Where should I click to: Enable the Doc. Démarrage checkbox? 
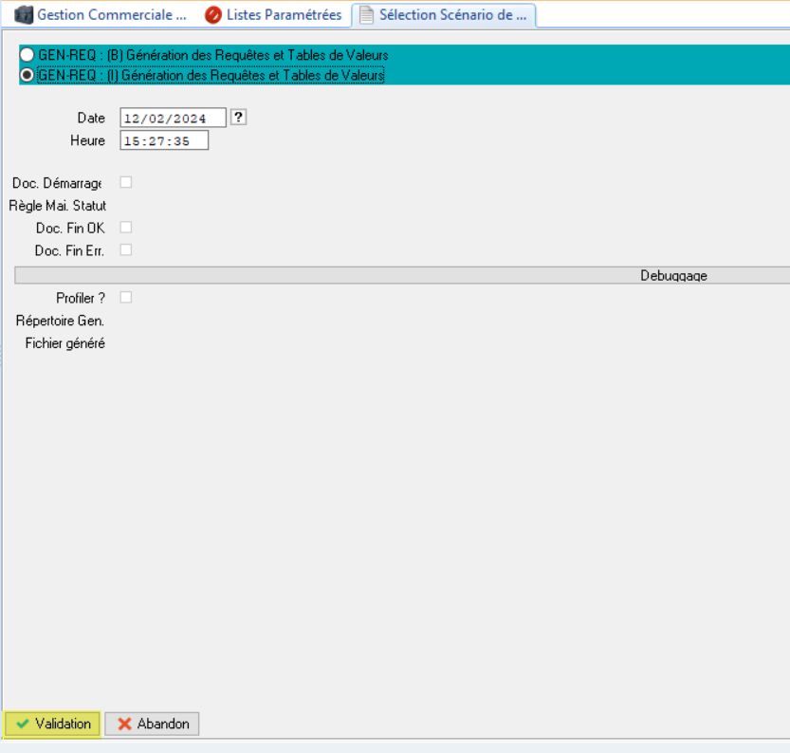(125, 182)
